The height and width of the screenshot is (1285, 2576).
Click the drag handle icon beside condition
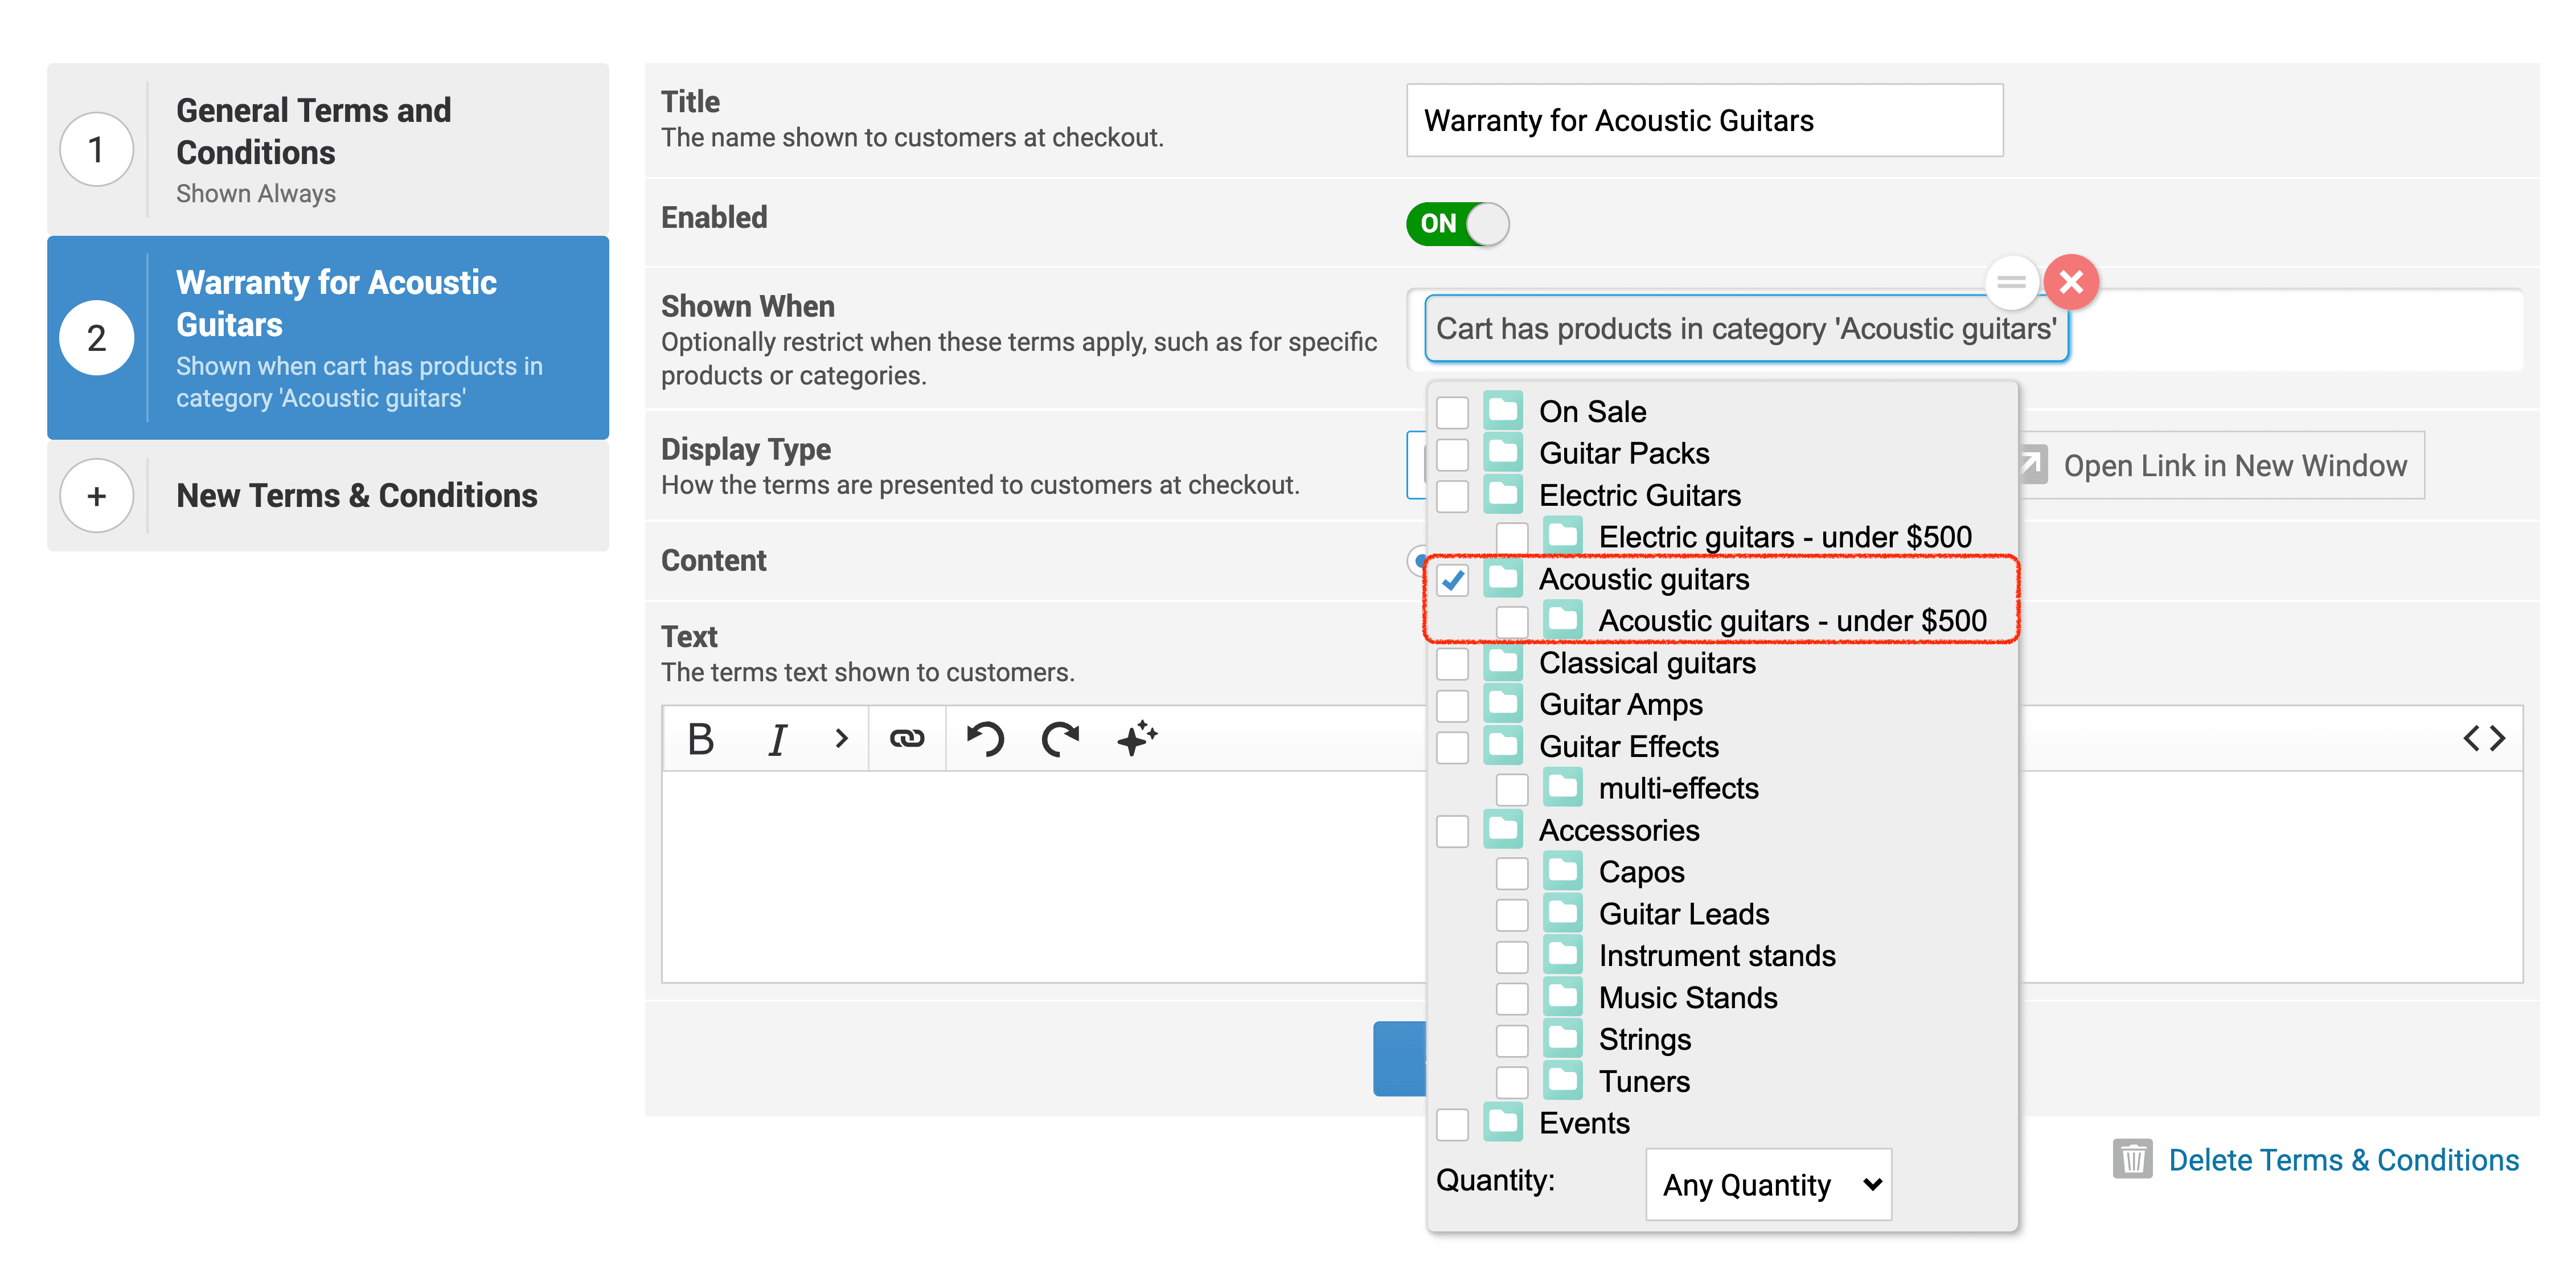[x=2011, y=282]
